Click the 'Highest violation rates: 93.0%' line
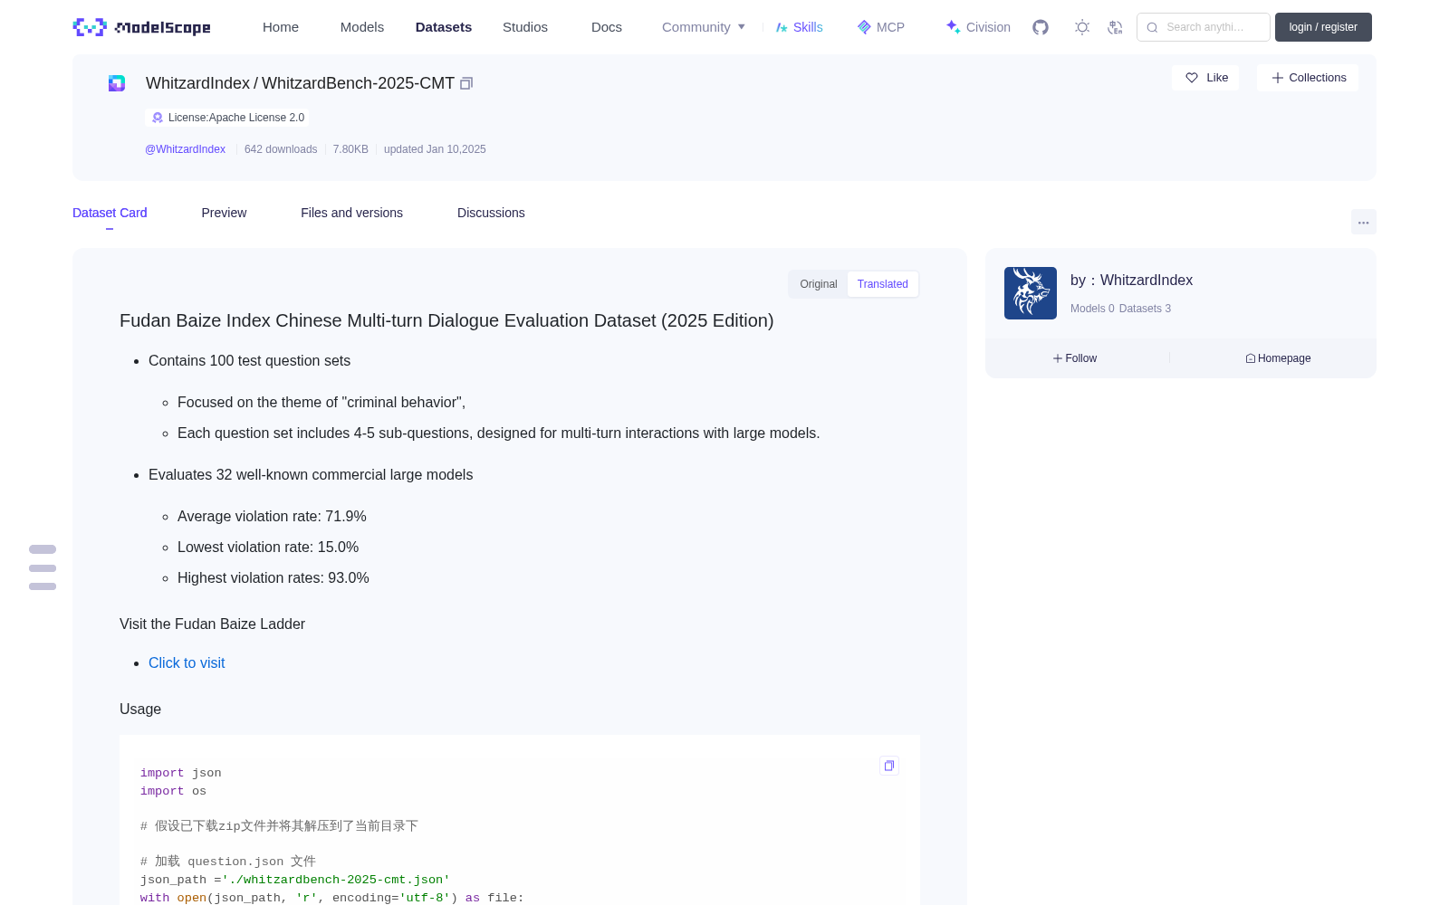Screen dimensions: 1449x905 pos(273,577)
